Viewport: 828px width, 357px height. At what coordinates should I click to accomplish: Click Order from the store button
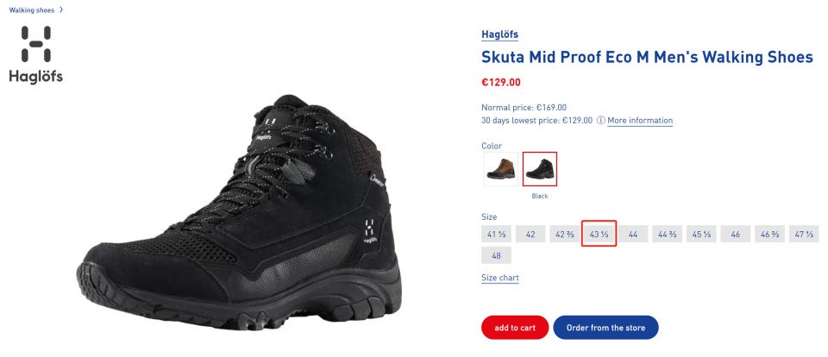tap(605, 328)
